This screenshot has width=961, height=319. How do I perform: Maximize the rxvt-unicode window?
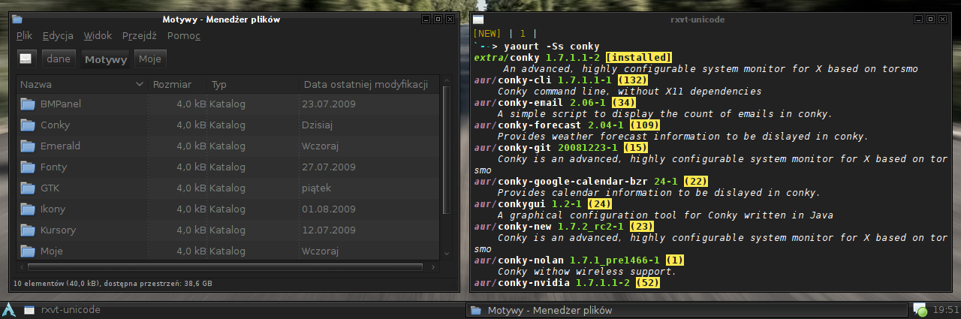(930, 19)
